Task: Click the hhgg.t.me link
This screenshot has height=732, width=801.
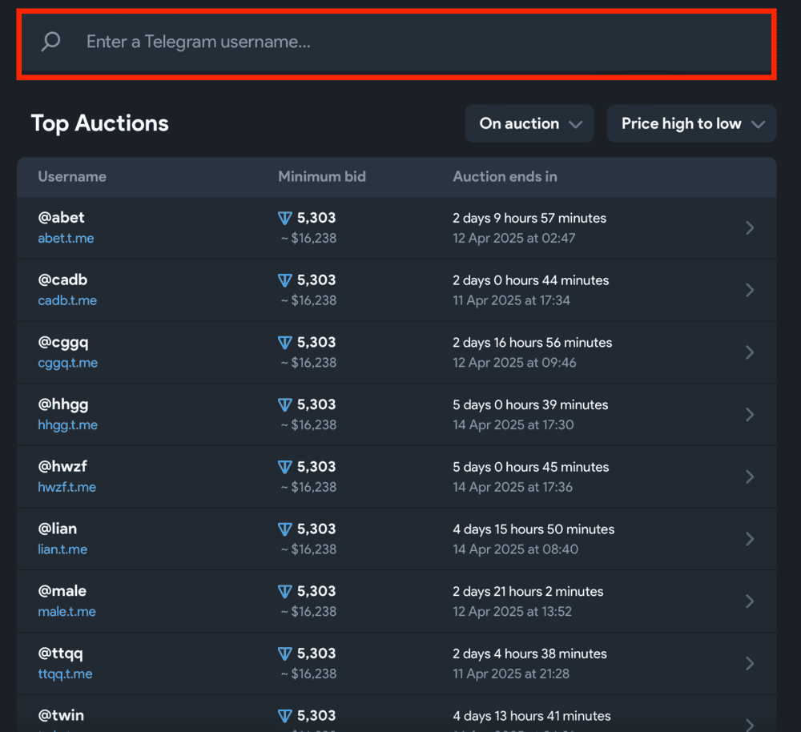Action: (68, 425)
